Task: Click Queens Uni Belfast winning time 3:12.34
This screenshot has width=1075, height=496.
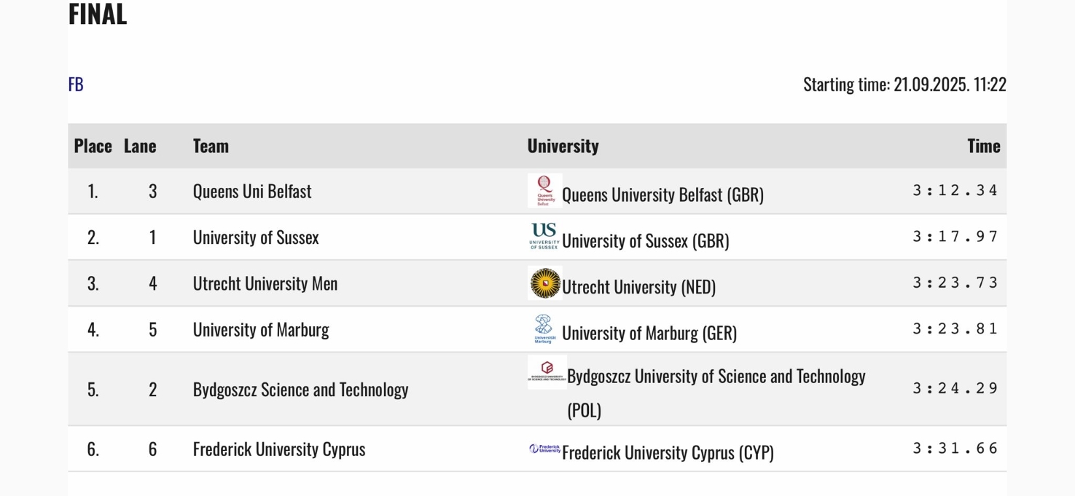Action: (955, 191)
